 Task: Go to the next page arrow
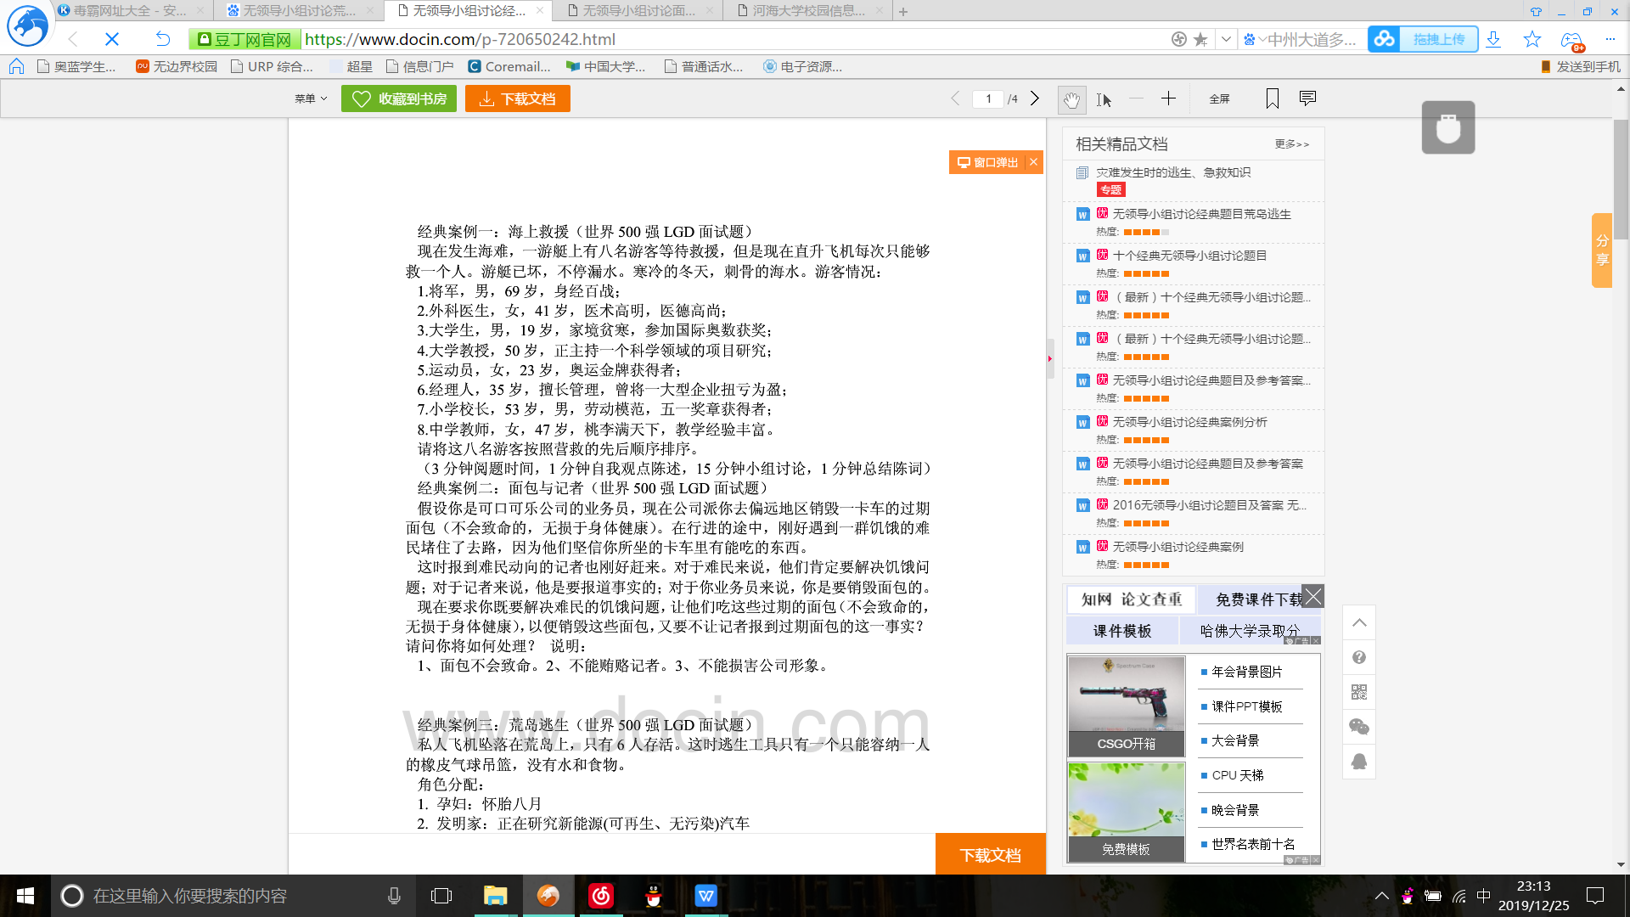(1035, 98)
